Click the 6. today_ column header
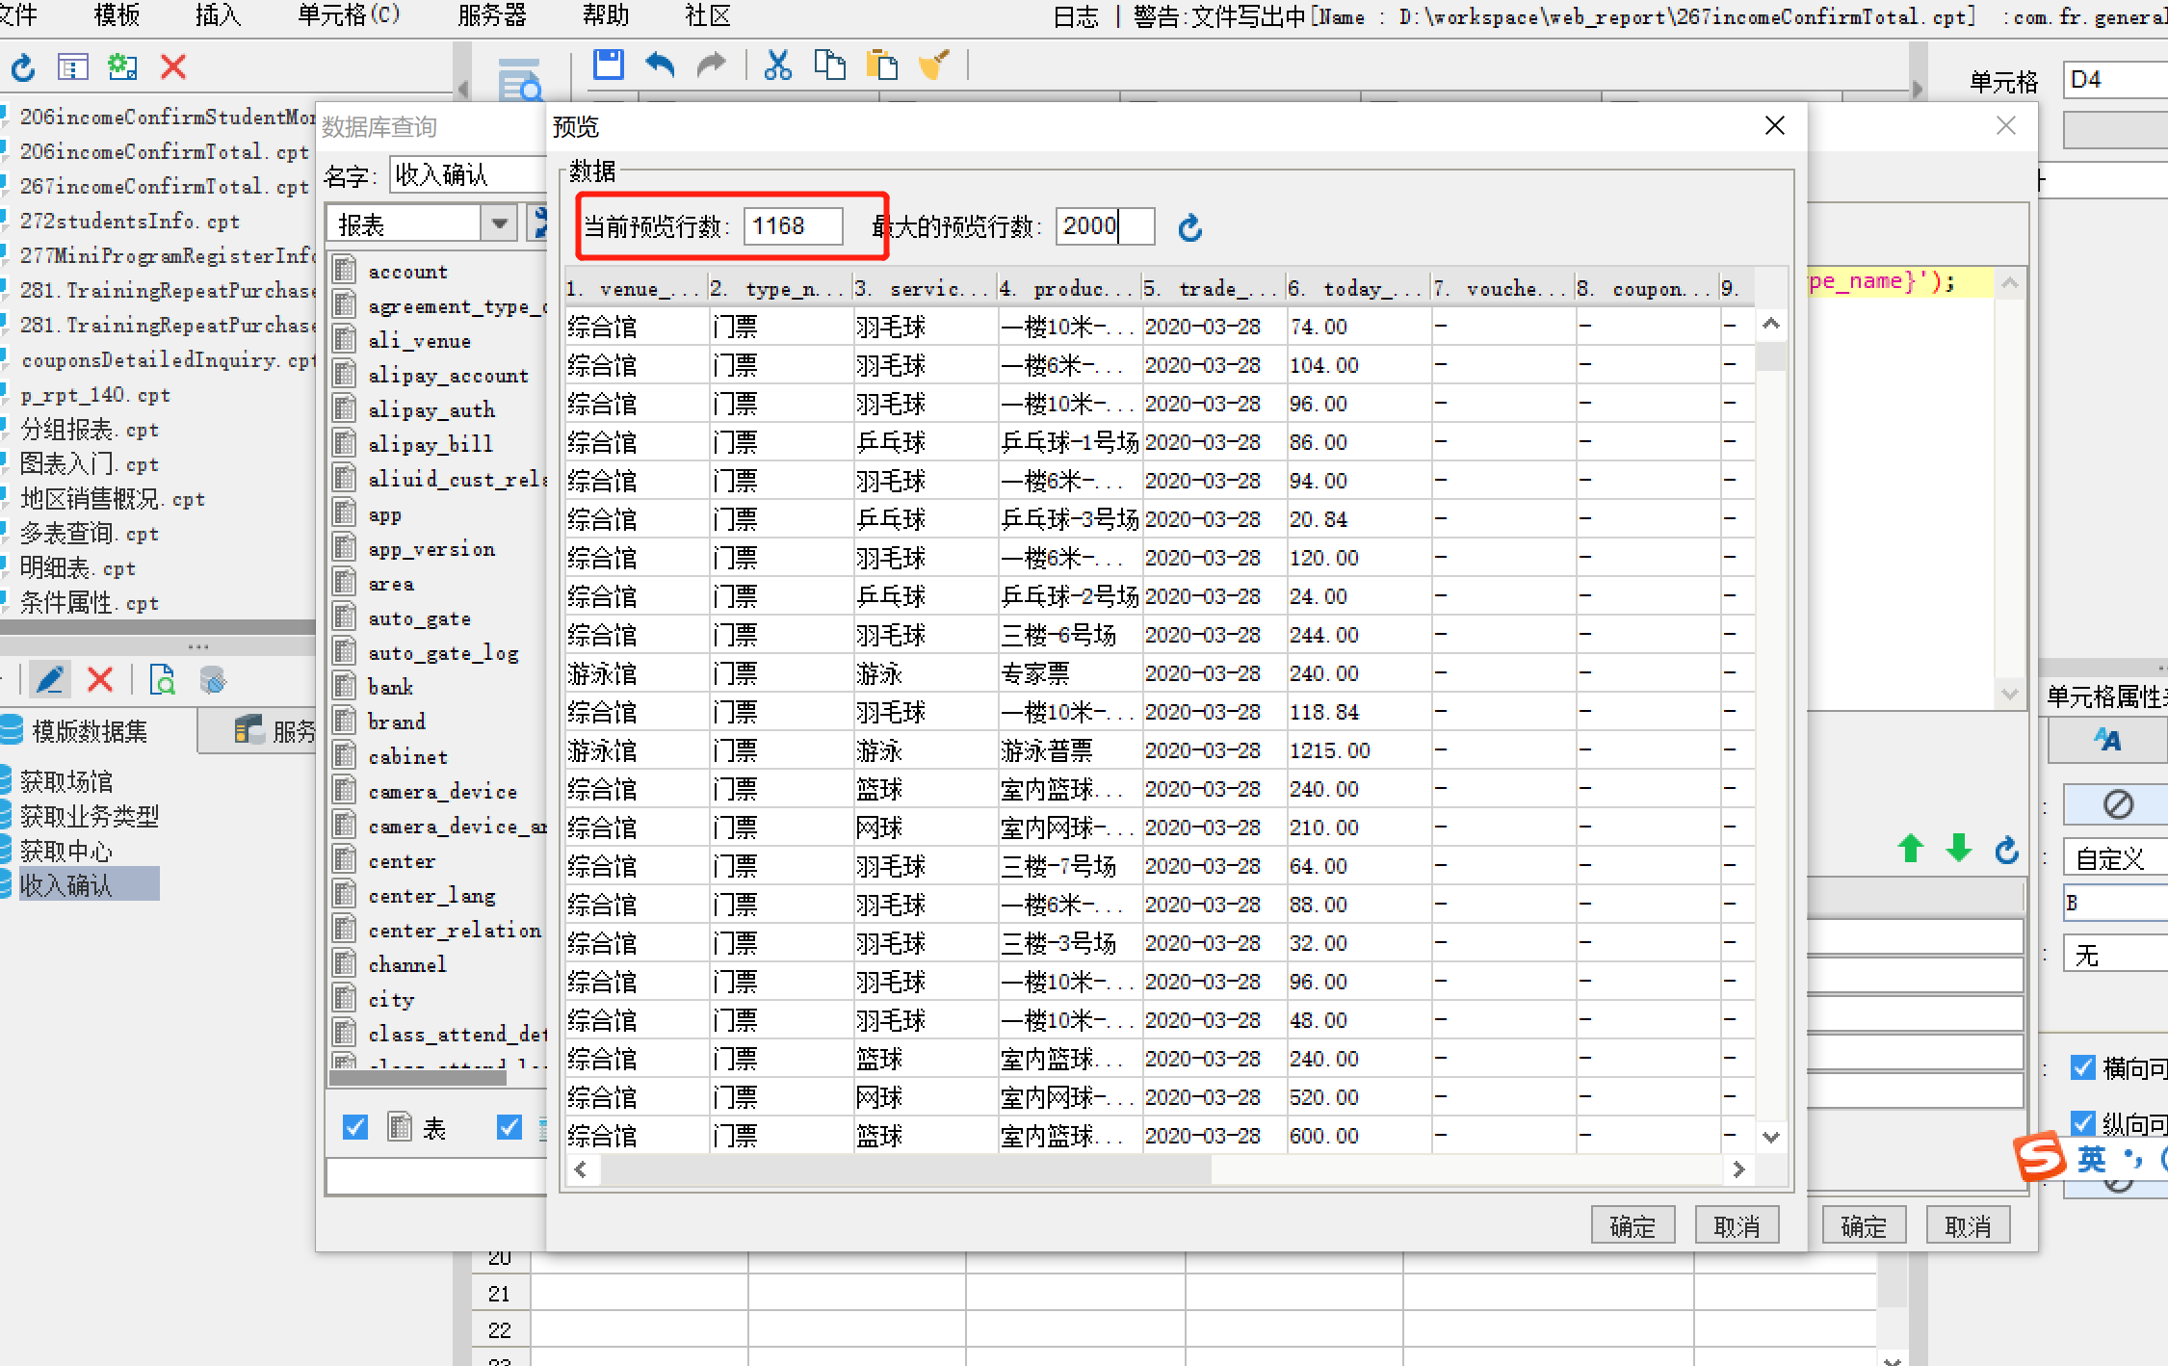This screenshot has width=2168, height=1366. 1358,288
